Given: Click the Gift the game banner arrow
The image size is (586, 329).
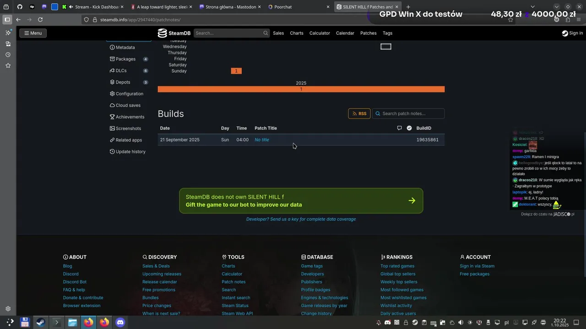Looking at the screenshot, I should point(412,201).
